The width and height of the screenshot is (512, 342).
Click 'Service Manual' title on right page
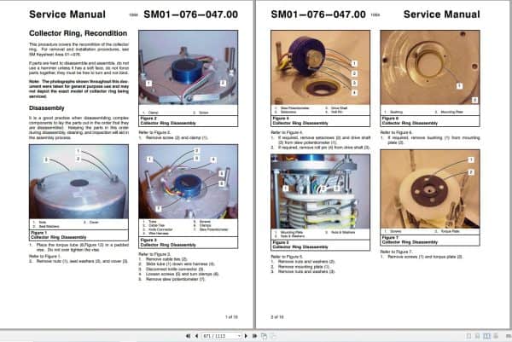441,14
